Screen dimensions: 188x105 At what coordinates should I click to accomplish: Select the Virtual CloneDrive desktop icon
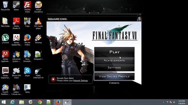38,7
